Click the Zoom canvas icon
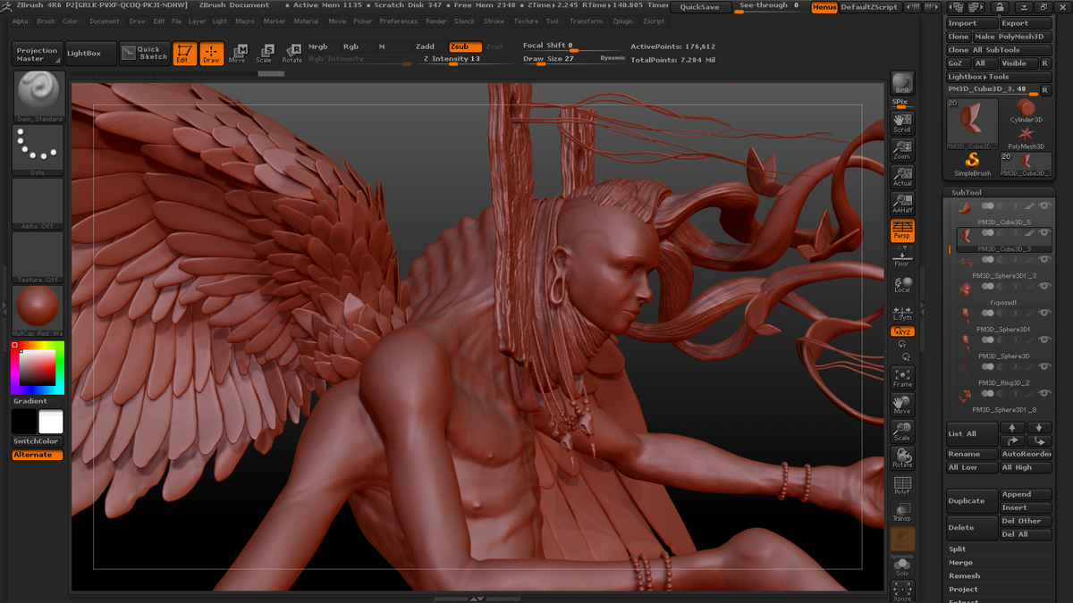Viewport: 1073px width, 603px height. 902,150
